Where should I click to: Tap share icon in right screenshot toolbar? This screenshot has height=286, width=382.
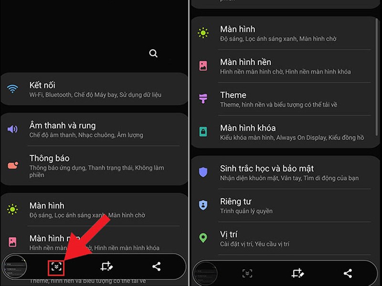point(348,273)
